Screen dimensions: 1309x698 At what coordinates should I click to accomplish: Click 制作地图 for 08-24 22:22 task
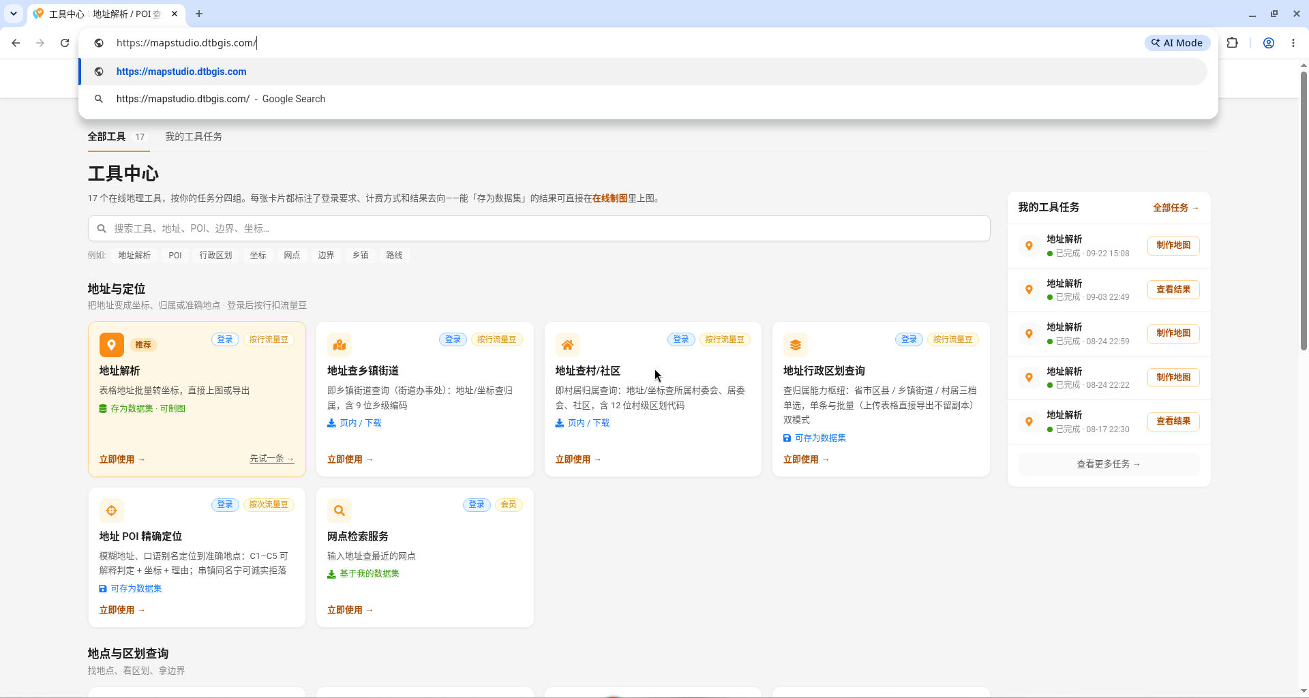1173,378
